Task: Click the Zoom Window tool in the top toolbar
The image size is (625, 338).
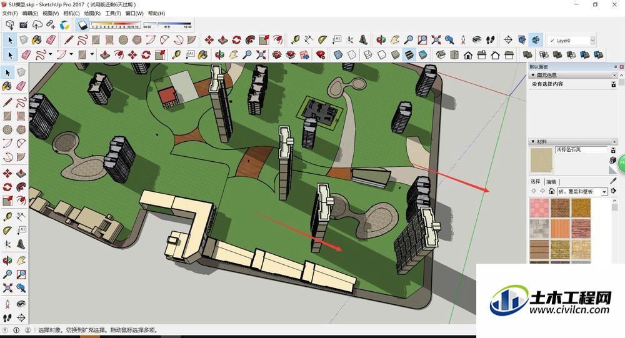Action: 422,40
